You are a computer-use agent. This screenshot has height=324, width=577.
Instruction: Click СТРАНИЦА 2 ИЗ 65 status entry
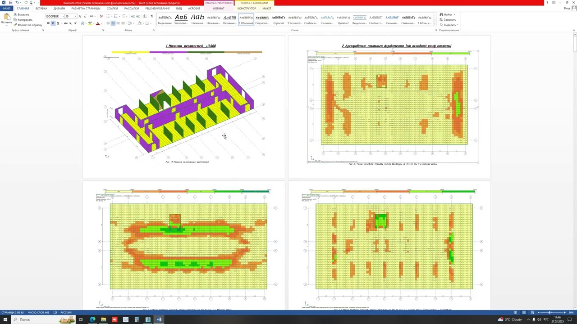13,312
